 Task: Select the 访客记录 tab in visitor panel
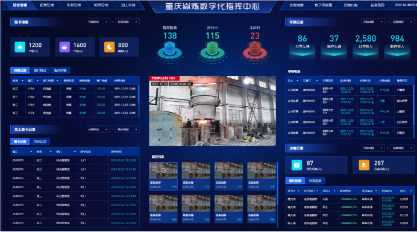[x=315, y=181]
